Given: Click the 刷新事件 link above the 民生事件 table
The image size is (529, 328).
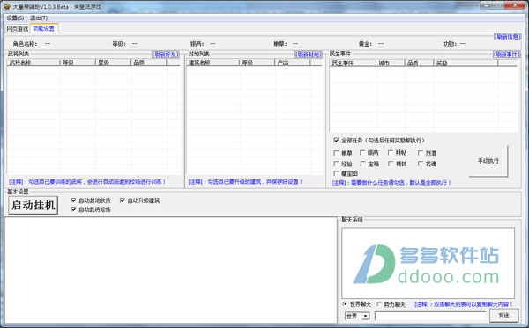Looking at the screenshot, I should point(507,55).
